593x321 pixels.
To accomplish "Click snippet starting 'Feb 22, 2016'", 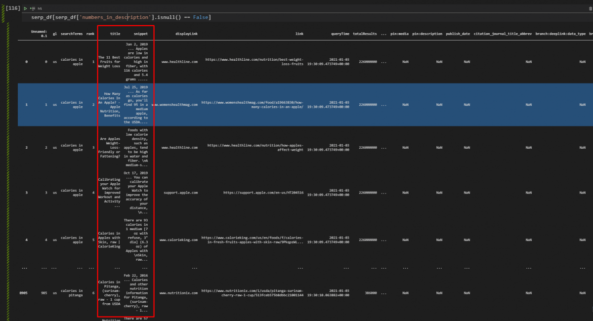I will 135,293.
